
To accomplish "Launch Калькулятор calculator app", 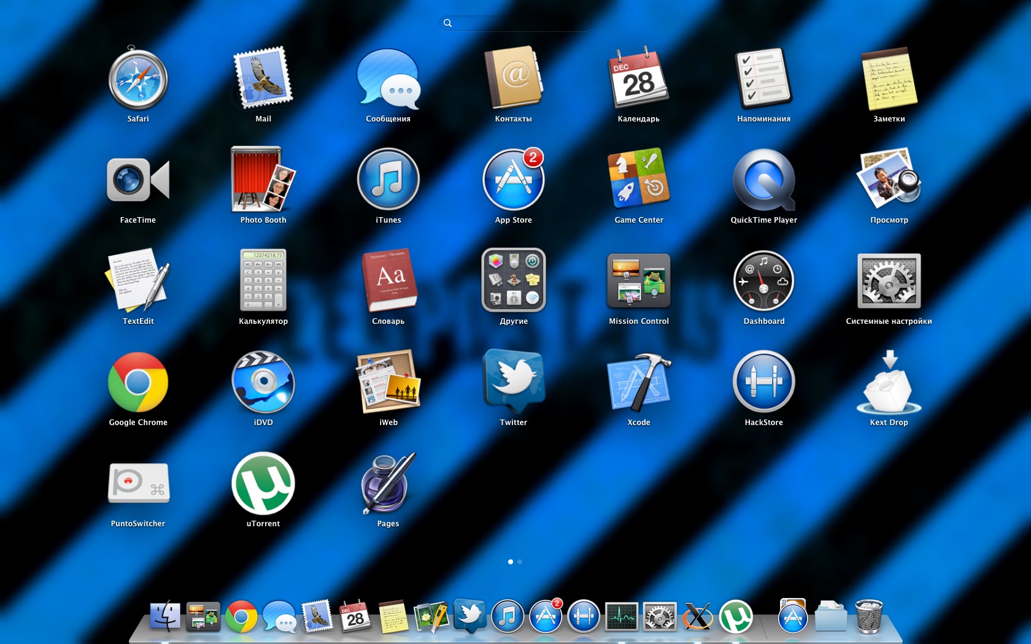I will [263, 280].
